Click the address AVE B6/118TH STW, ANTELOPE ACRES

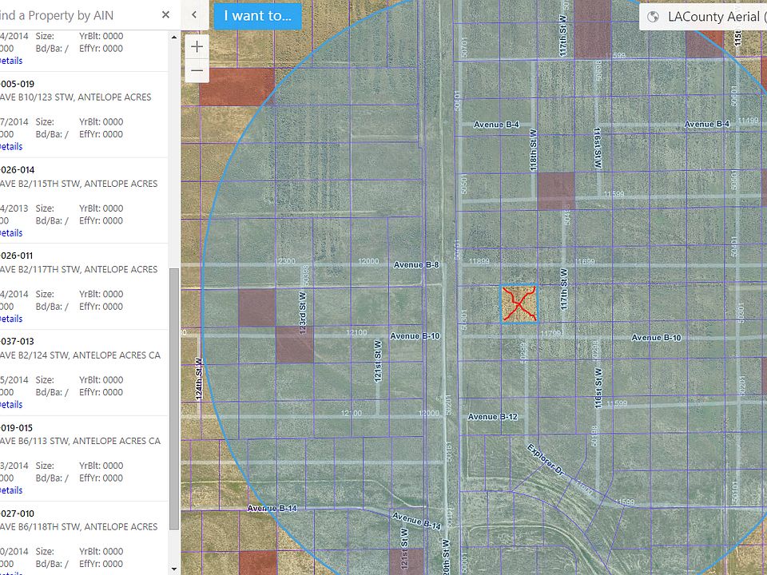79,527
